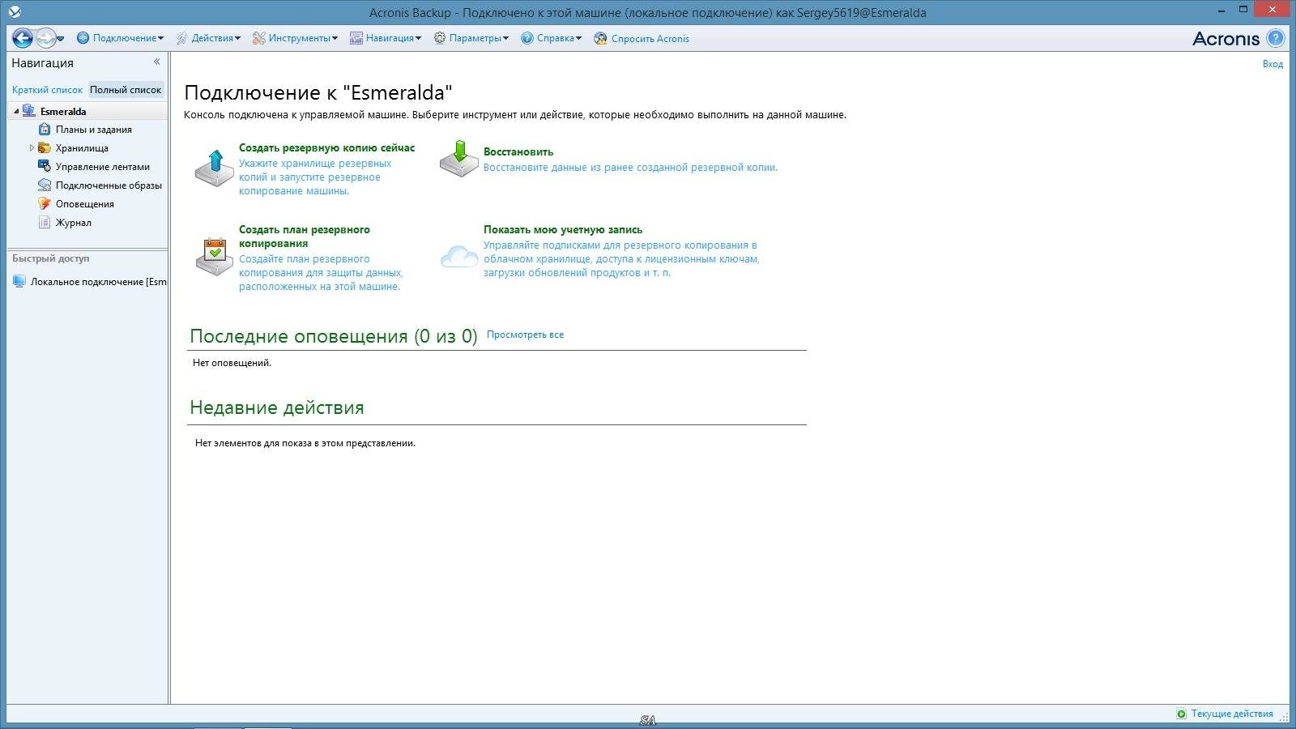Click the cloud account icon
Viewport: 1296px width, 729px height.
pyautogui.click(x=459, y=256)
